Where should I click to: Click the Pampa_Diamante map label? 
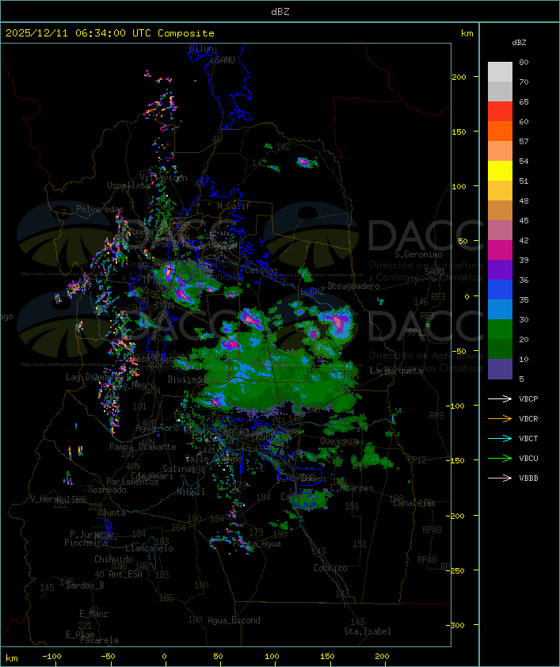tap(143, 447)
